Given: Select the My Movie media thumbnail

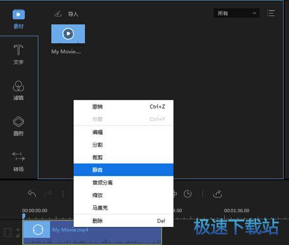Looking at the screenshot, I should tap(68, 34).
